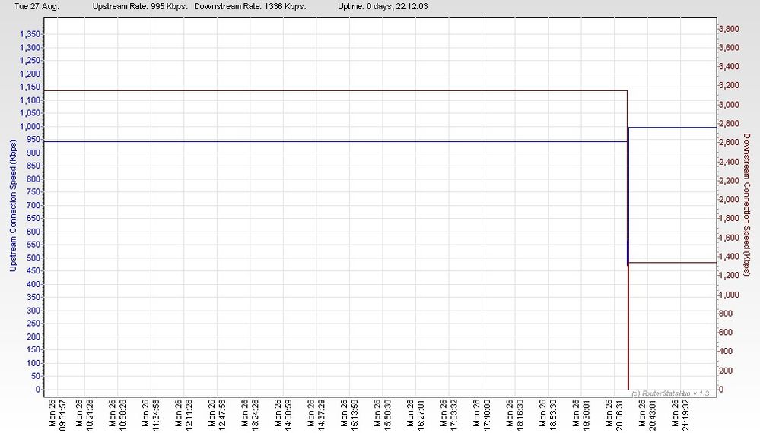Click the 'Mon 26 20:43:01' time label
Image resolution: width=760 pixels, height=433 pixels.
pos(647,413)
